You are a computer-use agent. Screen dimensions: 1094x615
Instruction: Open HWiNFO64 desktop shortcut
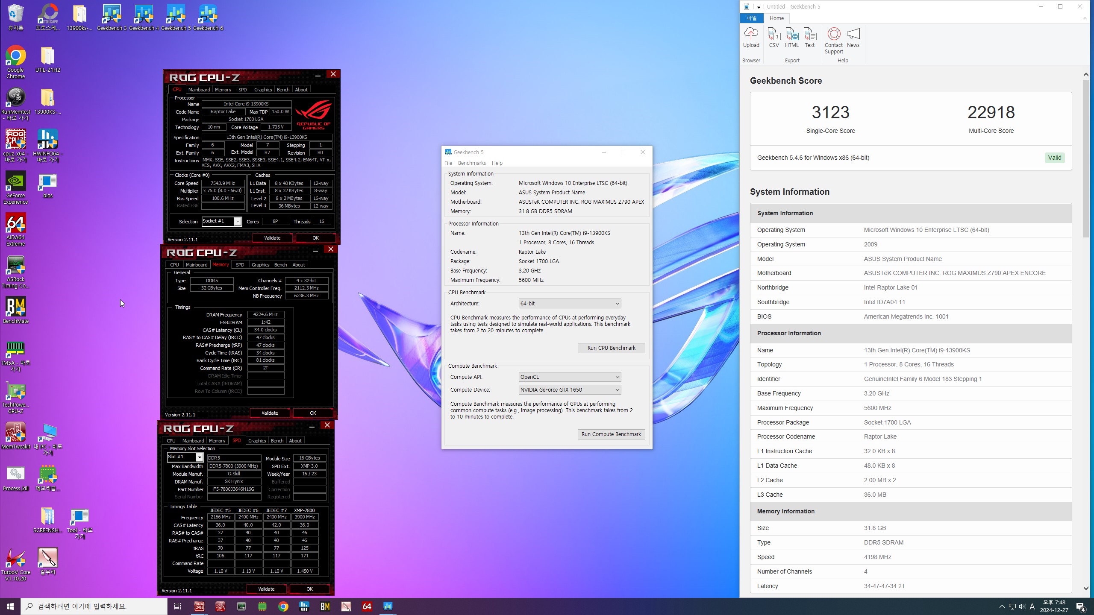(47, 146)
